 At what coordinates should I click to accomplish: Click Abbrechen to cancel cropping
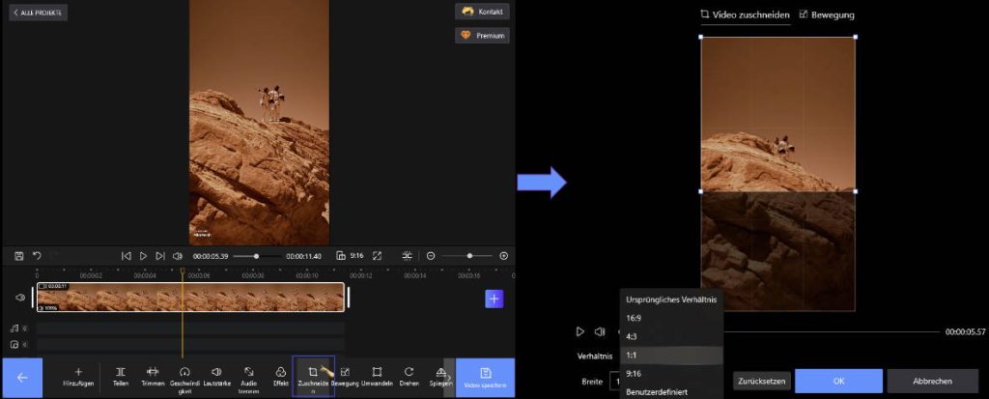tap(932, 381)
